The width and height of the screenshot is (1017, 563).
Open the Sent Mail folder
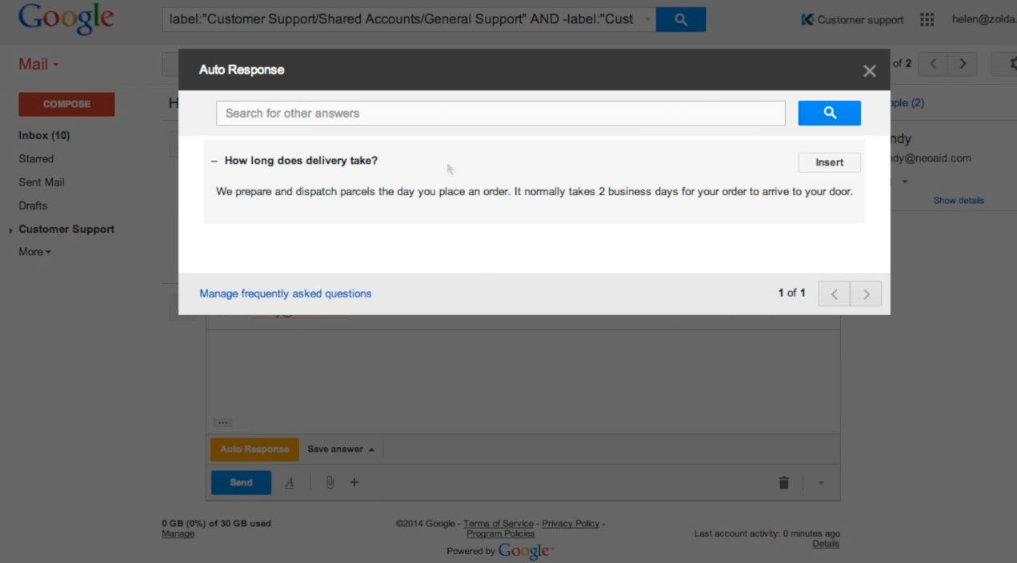[x=42, y=182]
